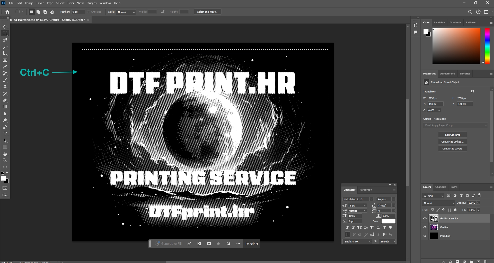Image resolution: width=494 pixels, height=263 pixels.
Task: Hide the Grafika layer
Action: pyautogui.click(x=425, y=227)
